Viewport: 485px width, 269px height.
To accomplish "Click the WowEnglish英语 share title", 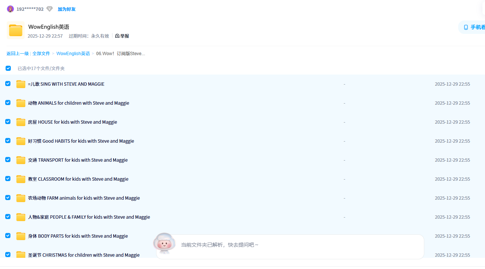I will [49, 27].
